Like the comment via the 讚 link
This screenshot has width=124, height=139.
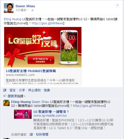[x=31, y=135]
